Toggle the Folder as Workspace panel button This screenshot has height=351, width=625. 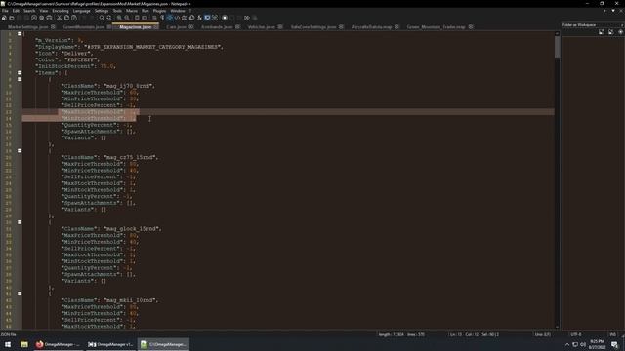coord(207,18)
